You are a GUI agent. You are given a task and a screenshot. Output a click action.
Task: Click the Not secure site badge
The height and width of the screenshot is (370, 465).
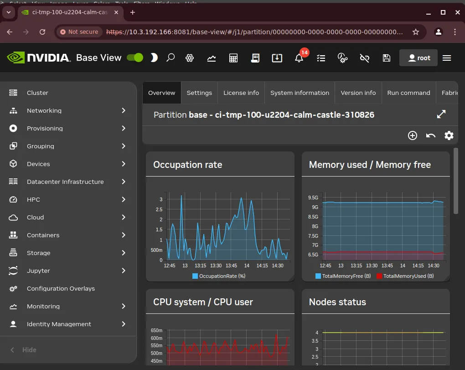point(79,32)
